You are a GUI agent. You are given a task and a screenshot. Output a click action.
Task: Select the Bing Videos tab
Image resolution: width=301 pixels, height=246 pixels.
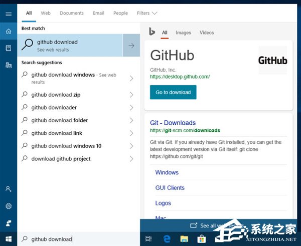tap(207, 33)
